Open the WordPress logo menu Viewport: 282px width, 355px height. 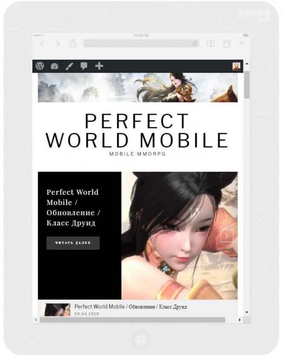point(40,66)
